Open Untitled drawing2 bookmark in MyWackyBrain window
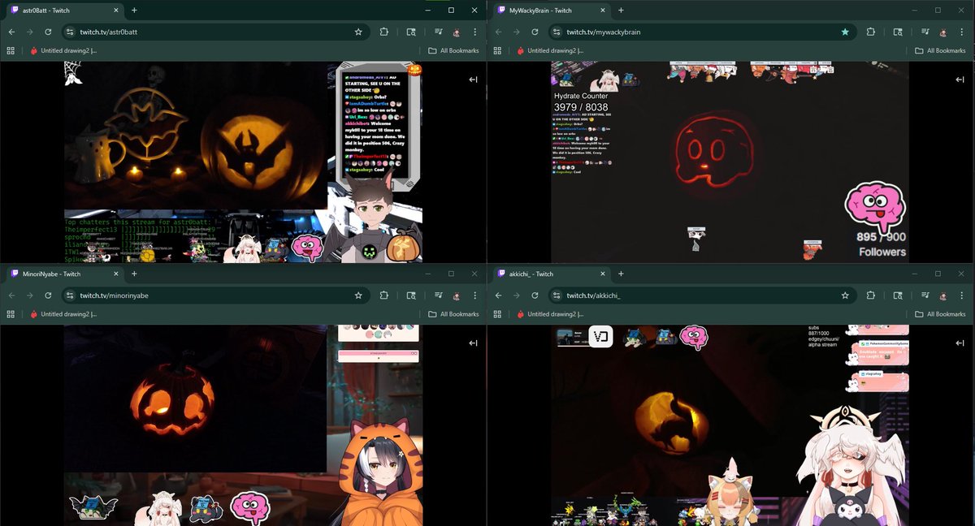The height and width of the screenshot is (526, 975). pos(552,50)
